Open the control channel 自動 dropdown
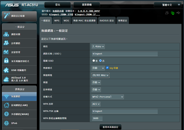This screenshot has width=184, height=130. 96,82
